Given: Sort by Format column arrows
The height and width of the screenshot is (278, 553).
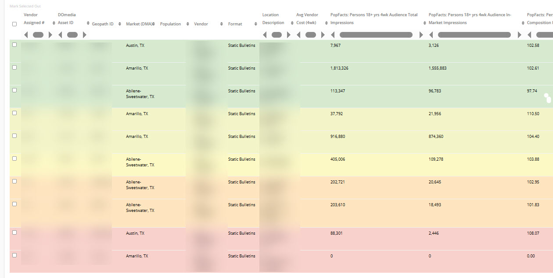Looking at the screenshot, I should pyautogui.click(x=256, y=24).
